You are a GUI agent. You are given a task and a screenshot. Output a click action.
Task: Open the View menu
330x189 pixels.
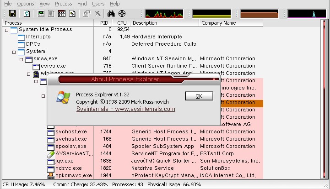[x=44, y=4]
